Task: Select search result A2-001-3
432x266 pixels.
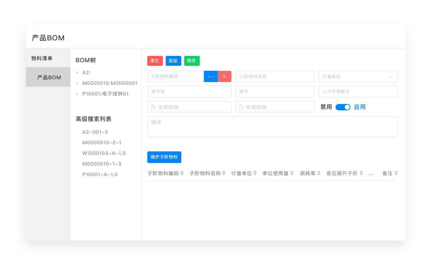Action: [x=95, y=132]
